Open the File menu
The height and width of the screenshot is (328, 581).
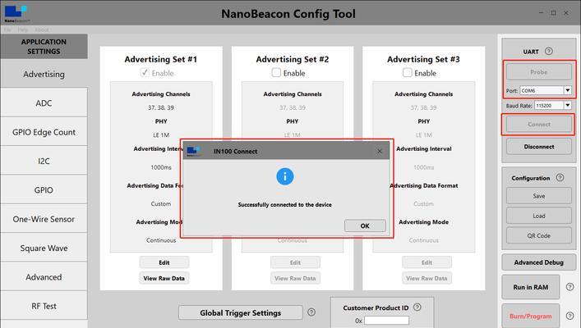[x=7, y=30]
